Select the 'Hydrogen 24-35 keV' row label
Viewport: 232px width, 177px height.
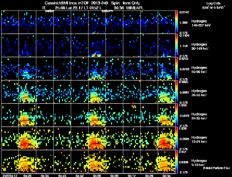click(x=199, y=116)
